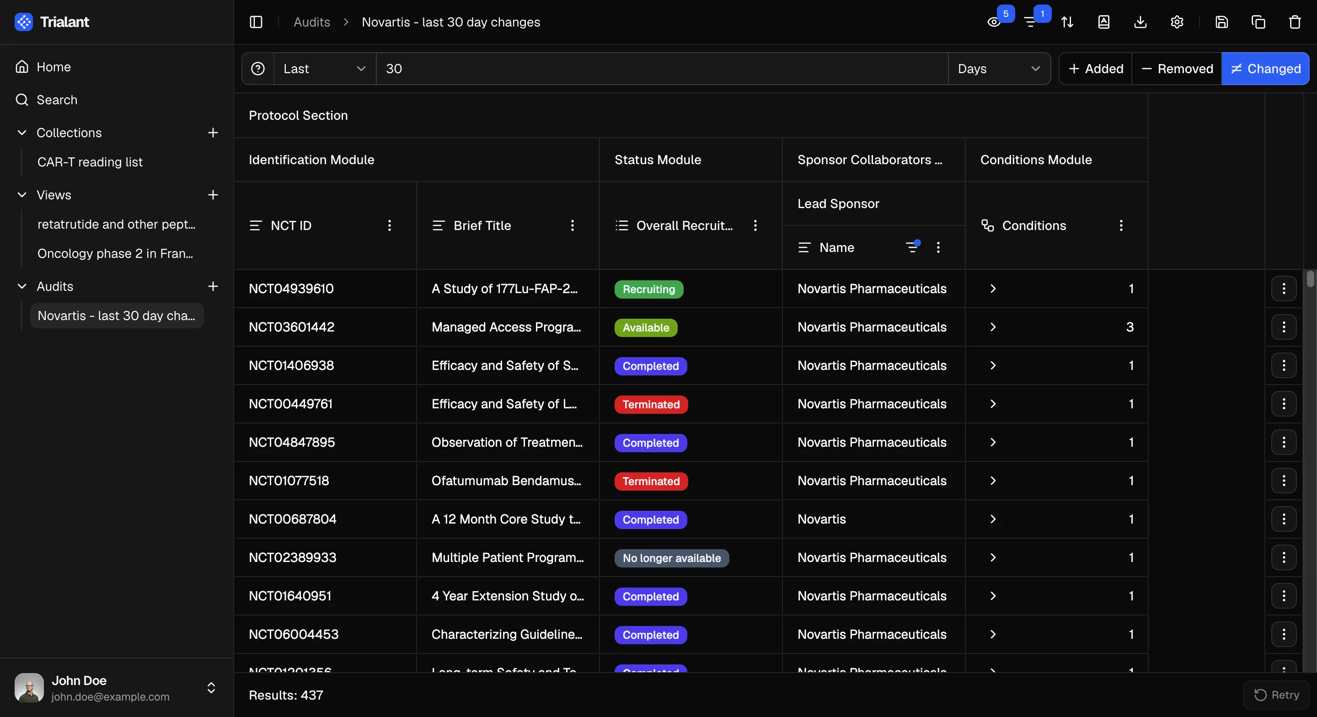1317x717 pixels.
Task: Click '4 Year Extension Study o...' title cell
Action: [508, 596]
